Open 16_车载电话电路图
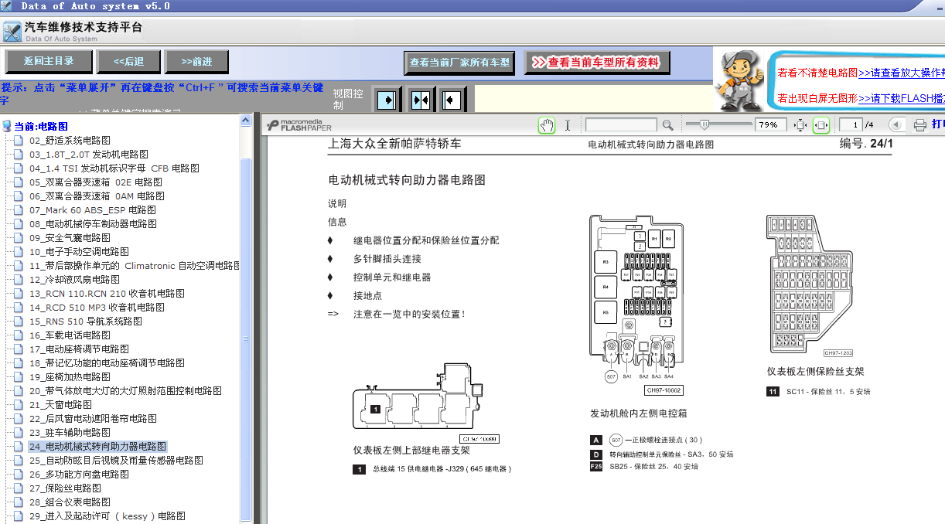945x524 pixels. point(70,335)
